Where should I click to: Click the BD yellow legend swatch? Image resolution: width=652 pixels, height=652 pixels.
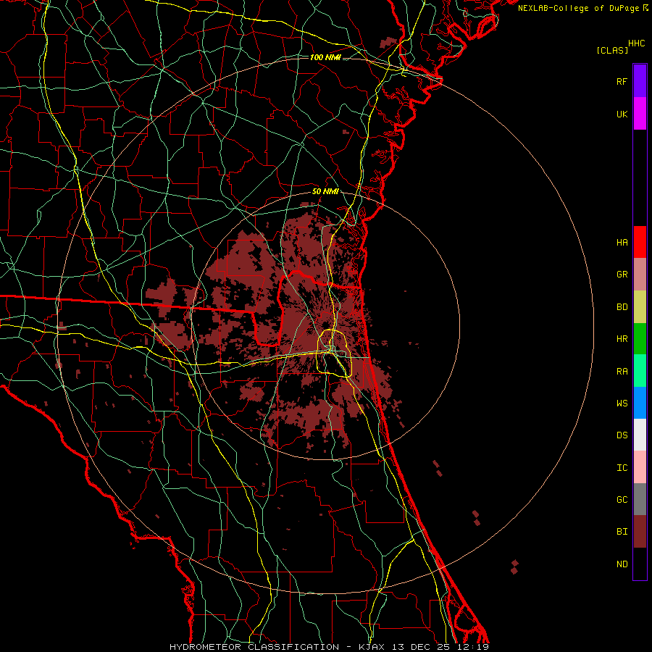click(640, 306)
